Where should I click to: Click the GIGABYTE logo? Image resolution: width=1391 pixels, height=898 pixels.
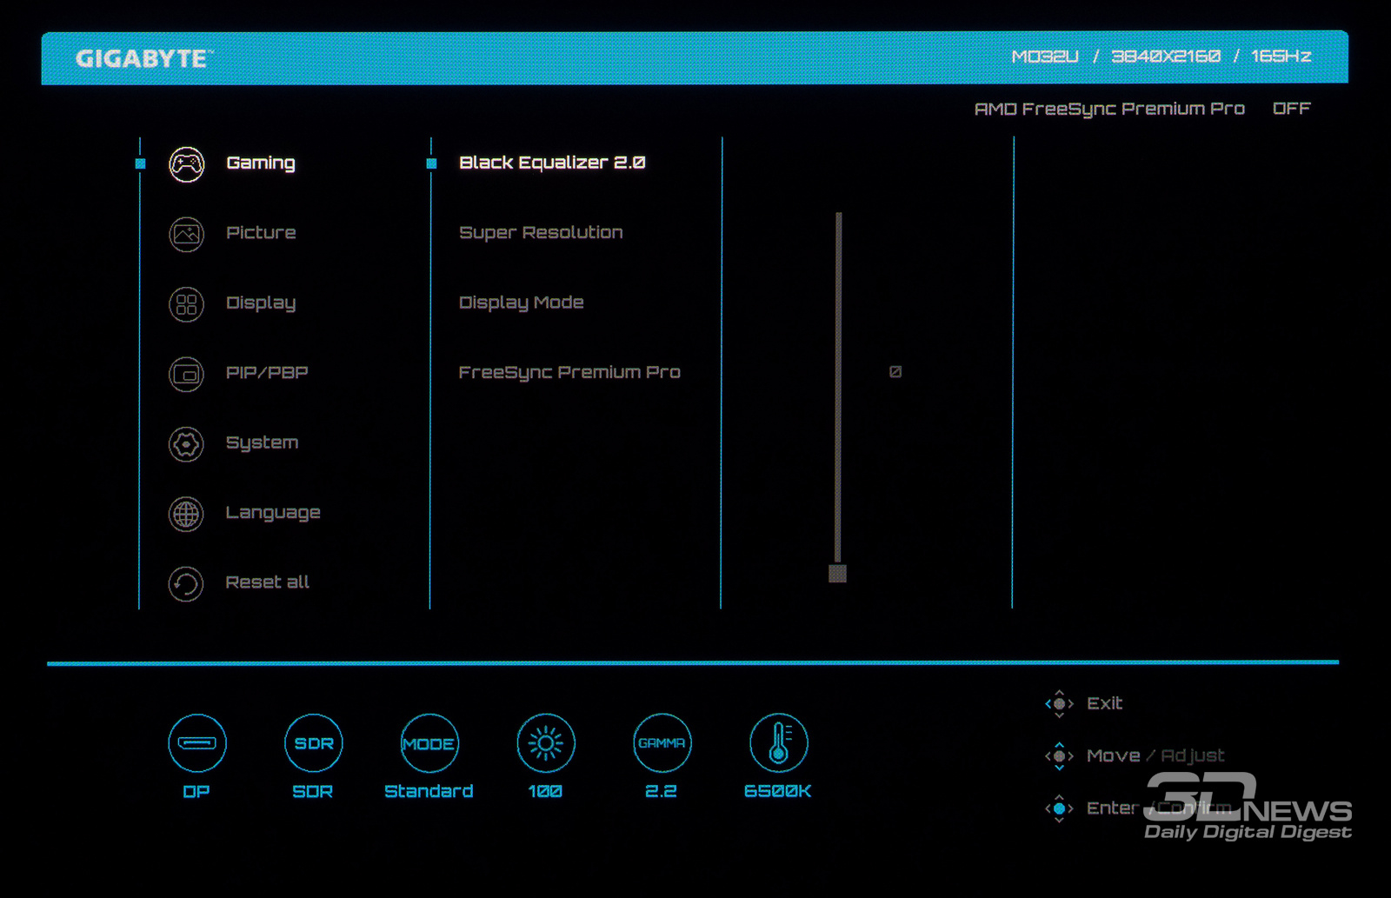(144, 59)
